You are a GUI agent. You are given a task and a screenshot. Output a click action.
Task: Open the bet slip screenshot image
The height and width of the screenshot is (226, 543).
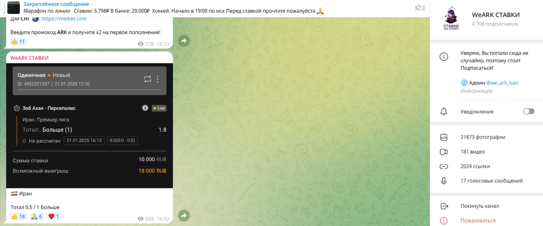click(89, 126)
